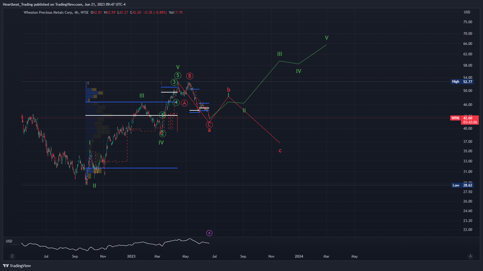Select the red lowercase c wave label
This screenshot has height=271, width=483.
pos(280,151)
